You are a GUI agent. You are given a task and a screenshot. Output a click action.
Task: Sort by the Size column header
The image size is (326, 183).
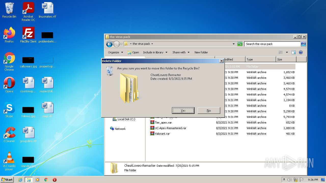pyautogui.click(x=286, y=59)
